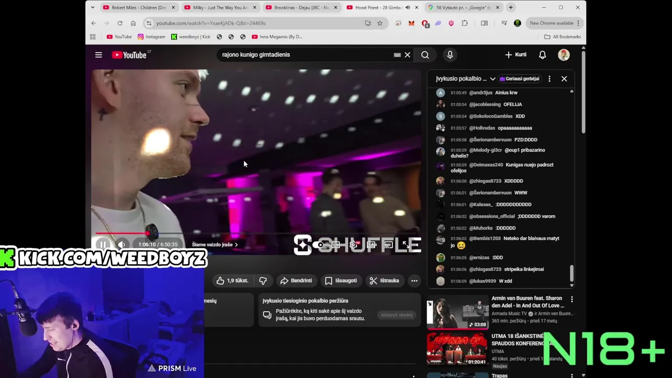Image resolution: width=672 pixels, height=378 pixels.
Task: Clear the YouTube search query
Action: [x=407, y=55]
